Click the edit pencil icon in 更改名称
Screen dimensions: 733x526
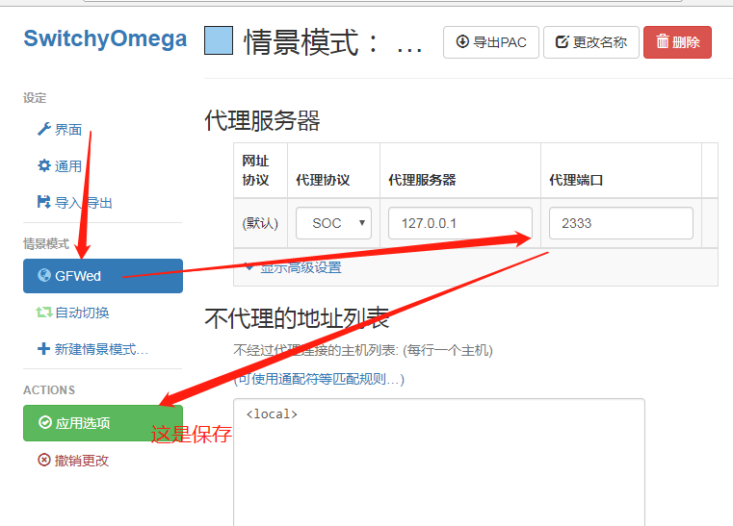coord(562,42)
